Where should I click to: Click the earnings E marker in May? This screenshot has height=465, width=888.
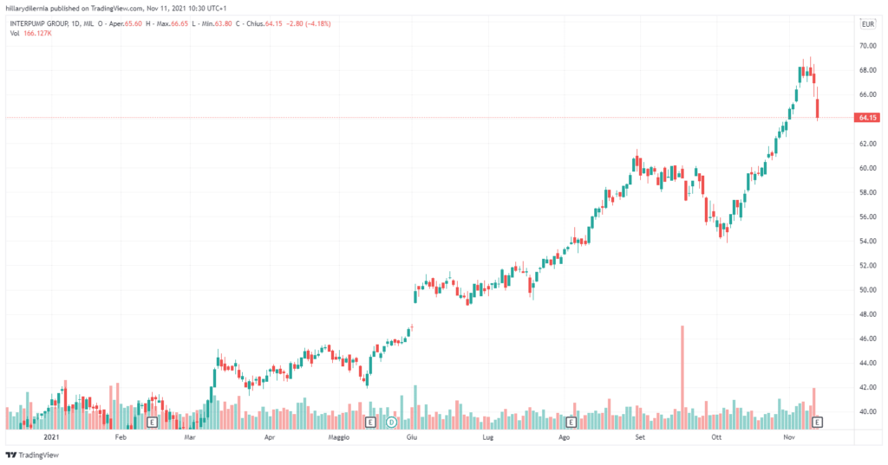tap(370, 422)
